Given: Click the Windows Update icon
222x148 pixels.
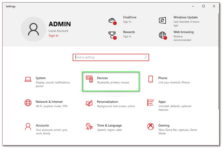Looking at the screenshot, I should (162, 20).
